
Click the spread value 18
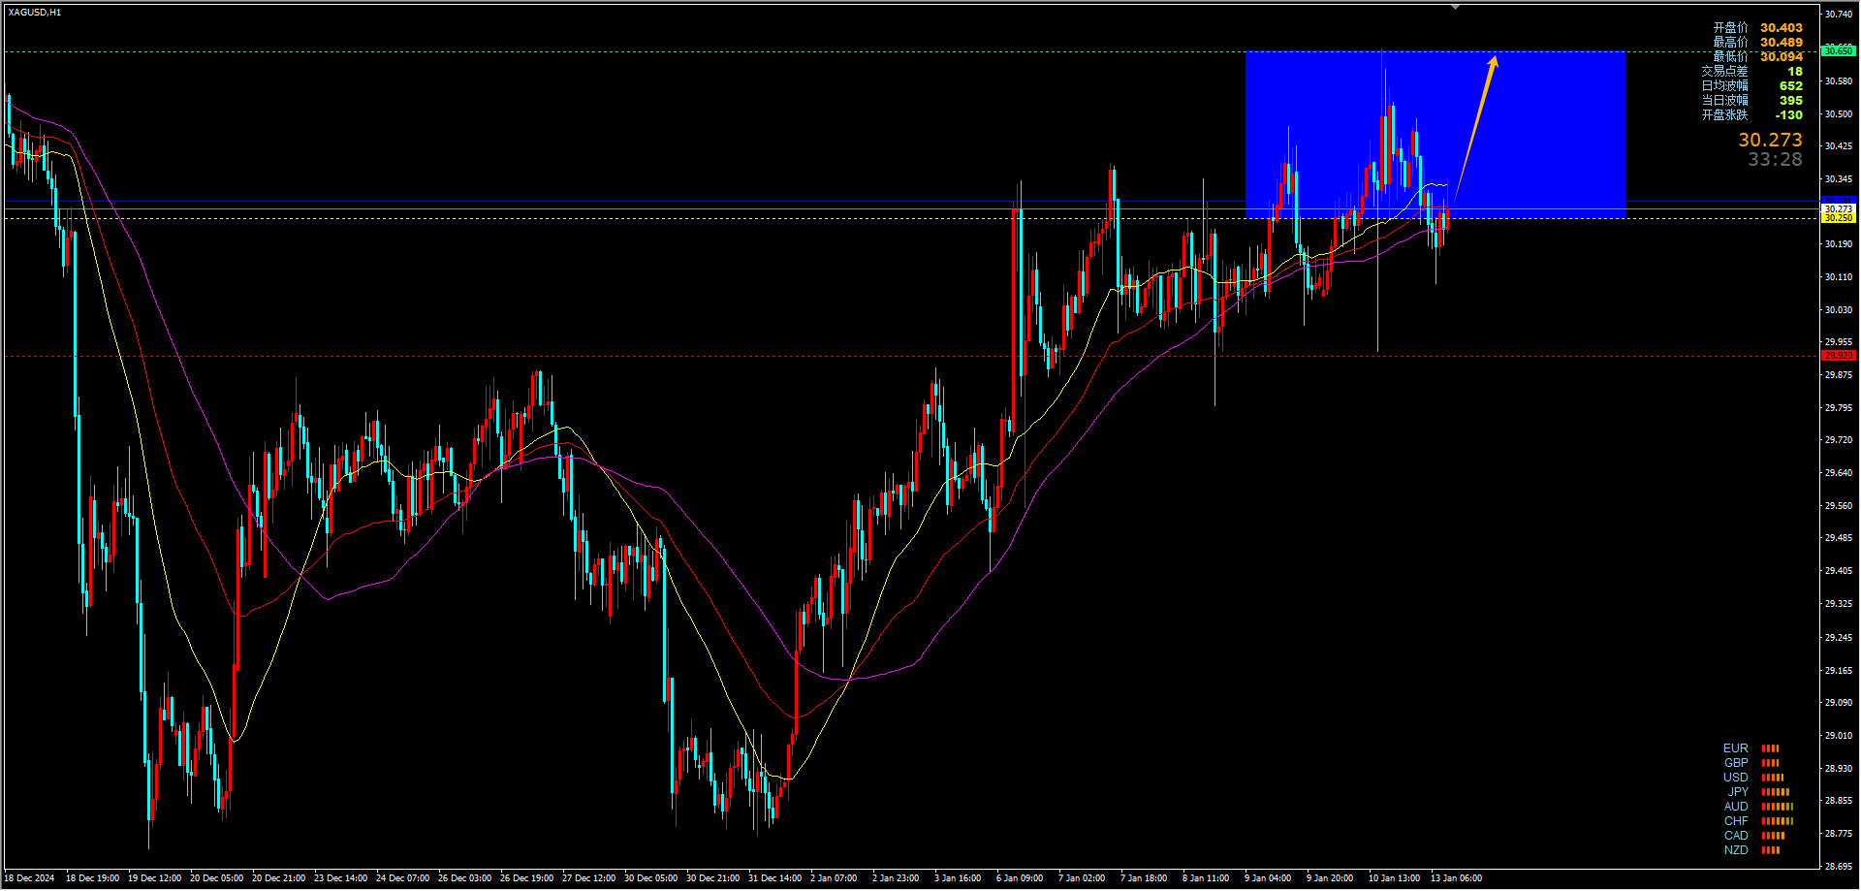click(x=1795, y=72)
